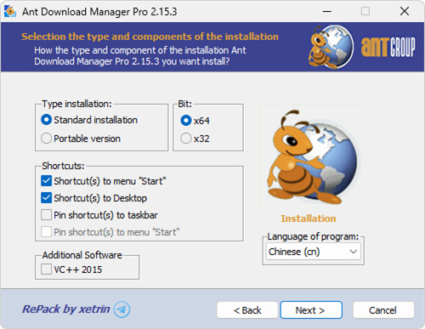The width and height of the screenshot is (425, 329).
Task: Click the "Shortcuts:" group label
Action: click(x=63, y=166)
